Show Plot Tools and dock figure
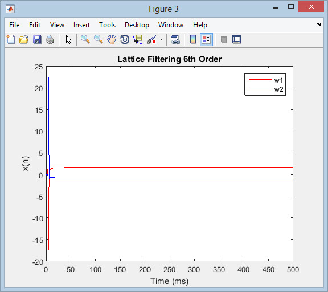The width and height of the screenshot is (328, 292). [237, 39]
